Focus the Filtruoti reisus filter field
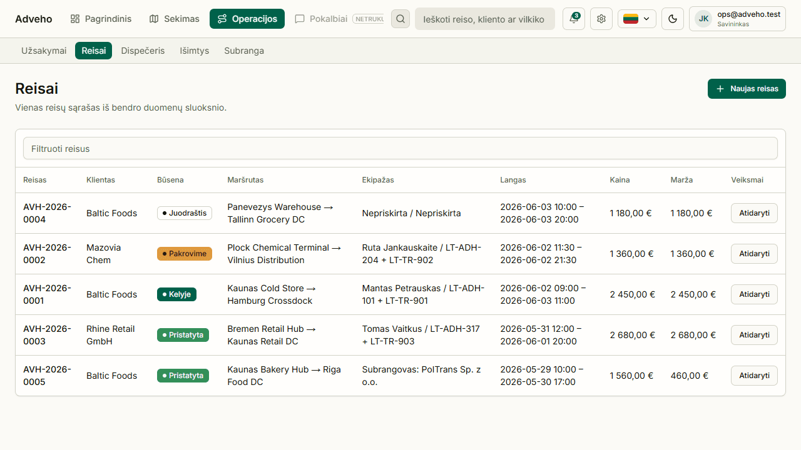 (x=400, y=149)
